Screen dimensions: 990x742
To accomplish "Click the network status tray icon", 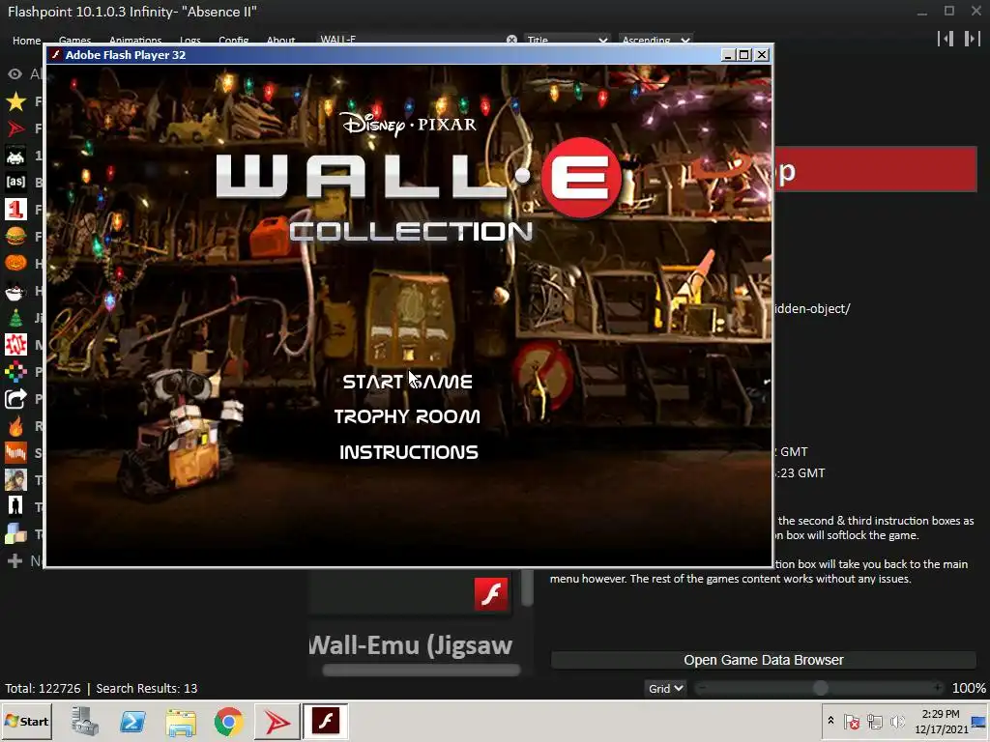I will [874, 721].
